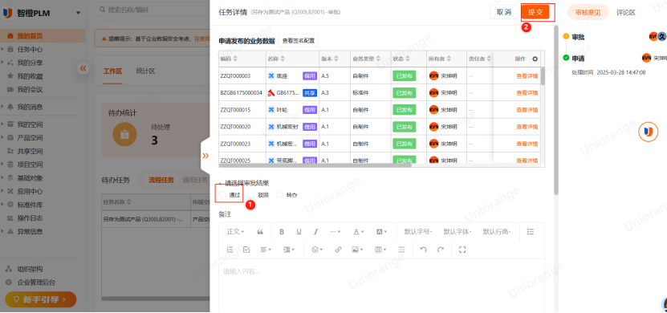Select the 流程任务 tab
Screen dimensions: 667x313
tap(161, 180)
